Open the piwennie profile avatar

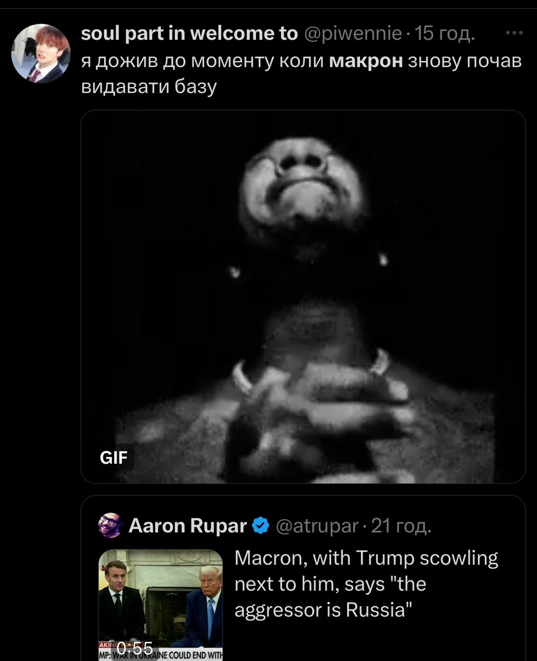click(41, 53)
